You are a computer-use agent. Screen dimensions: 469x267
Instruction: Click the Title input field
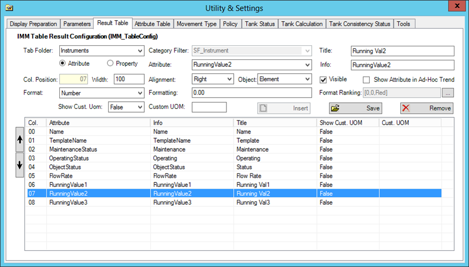[x=403, y=51]
